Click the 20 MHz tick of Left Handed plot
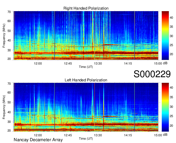The image size is (176, 143). tap(9, 131)
